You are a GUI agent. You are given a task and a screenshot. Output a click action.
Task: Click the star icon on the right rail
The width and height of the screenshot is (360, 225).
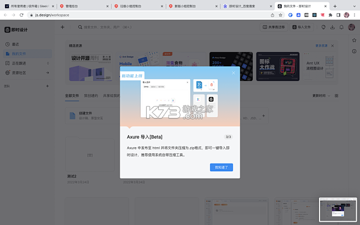click(355, 40)
